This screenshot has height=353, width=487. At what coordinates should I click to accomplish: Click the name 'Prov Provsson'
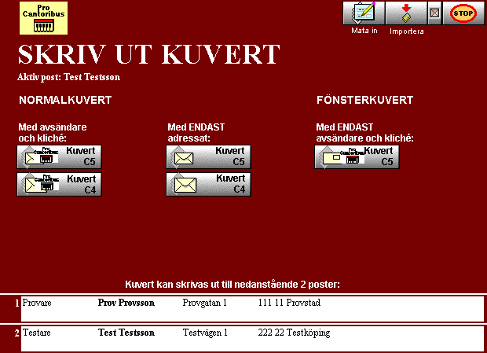point(126,302)
